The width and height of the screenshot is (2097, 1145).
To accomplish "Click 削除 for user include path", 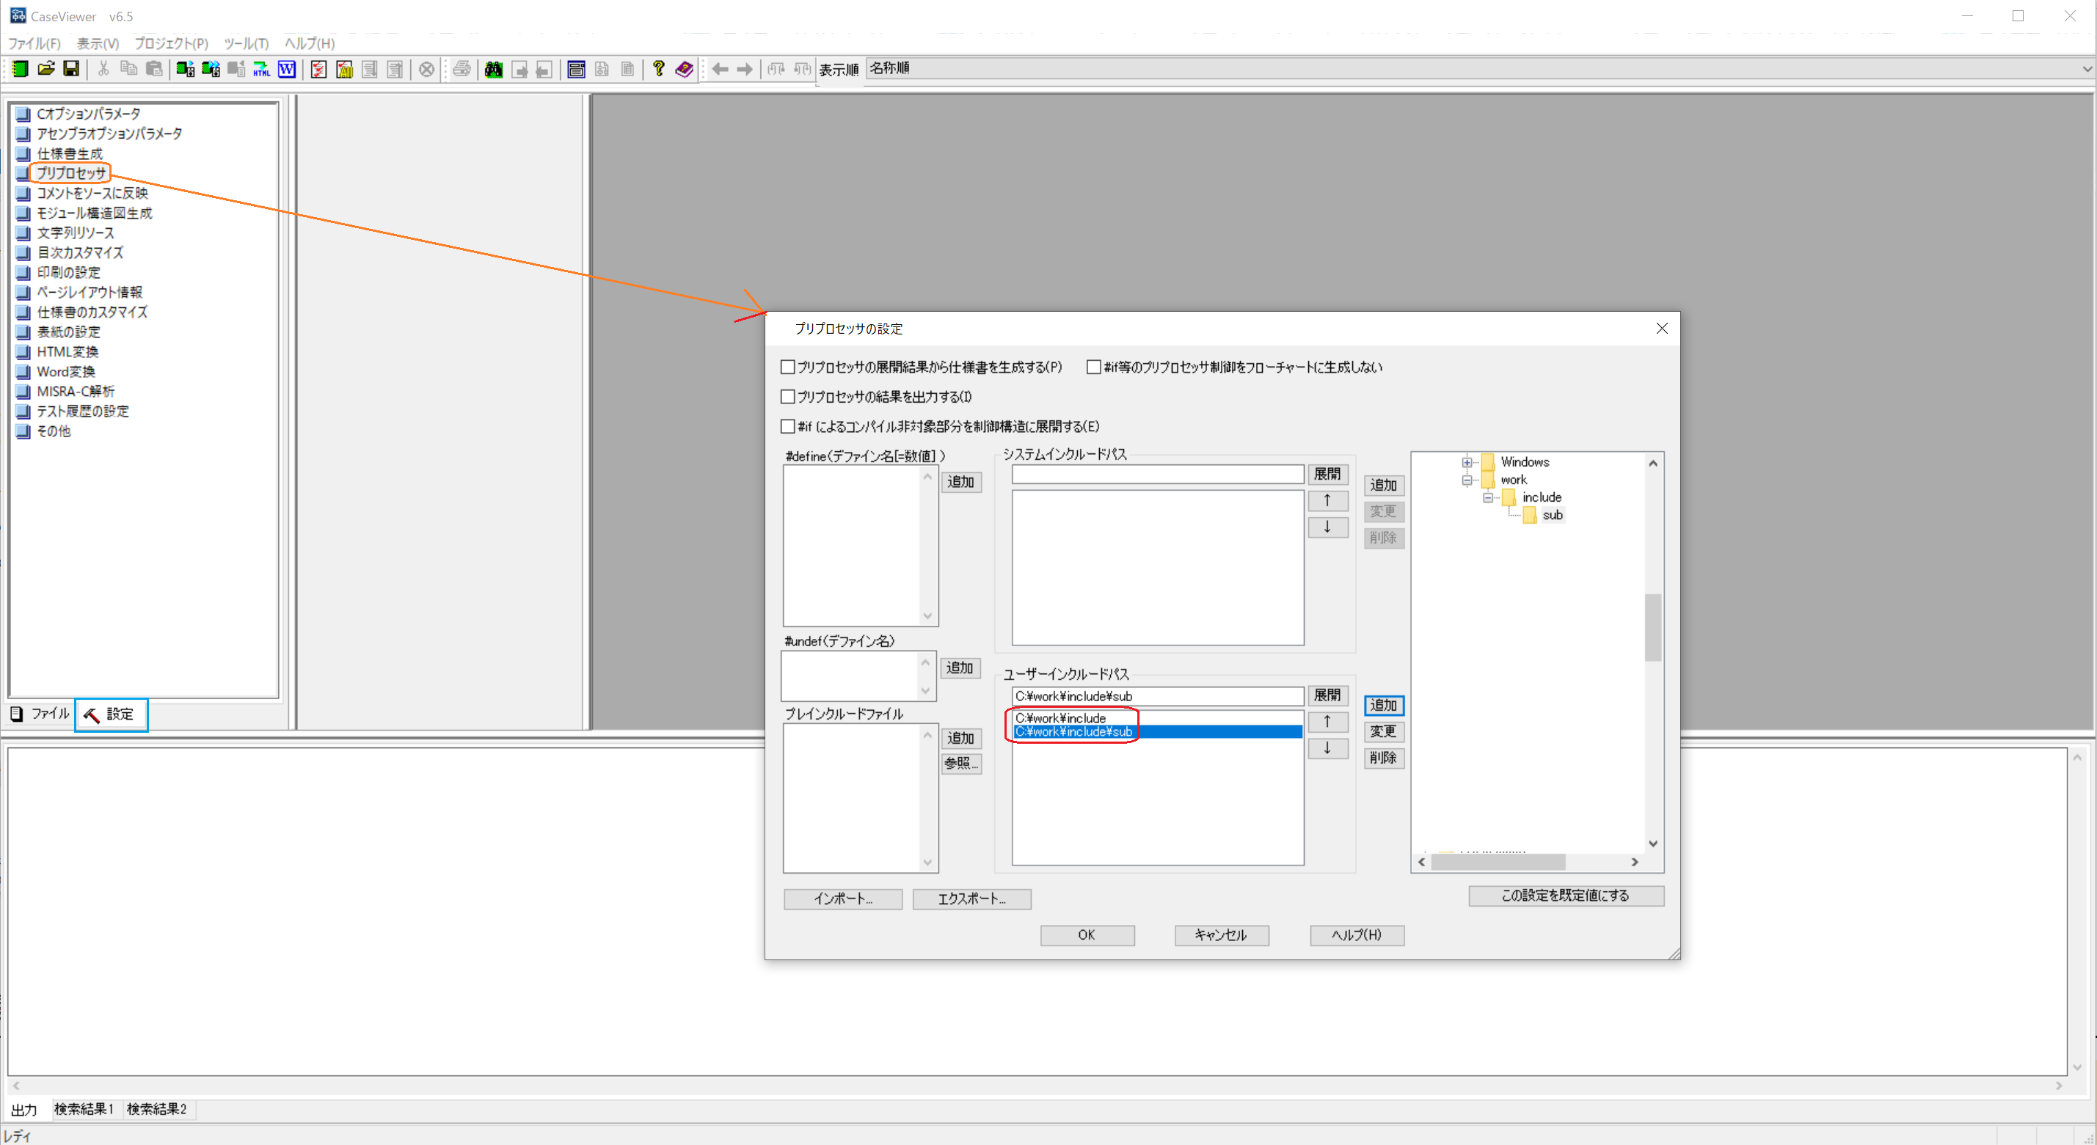I will click(1383, 758).
